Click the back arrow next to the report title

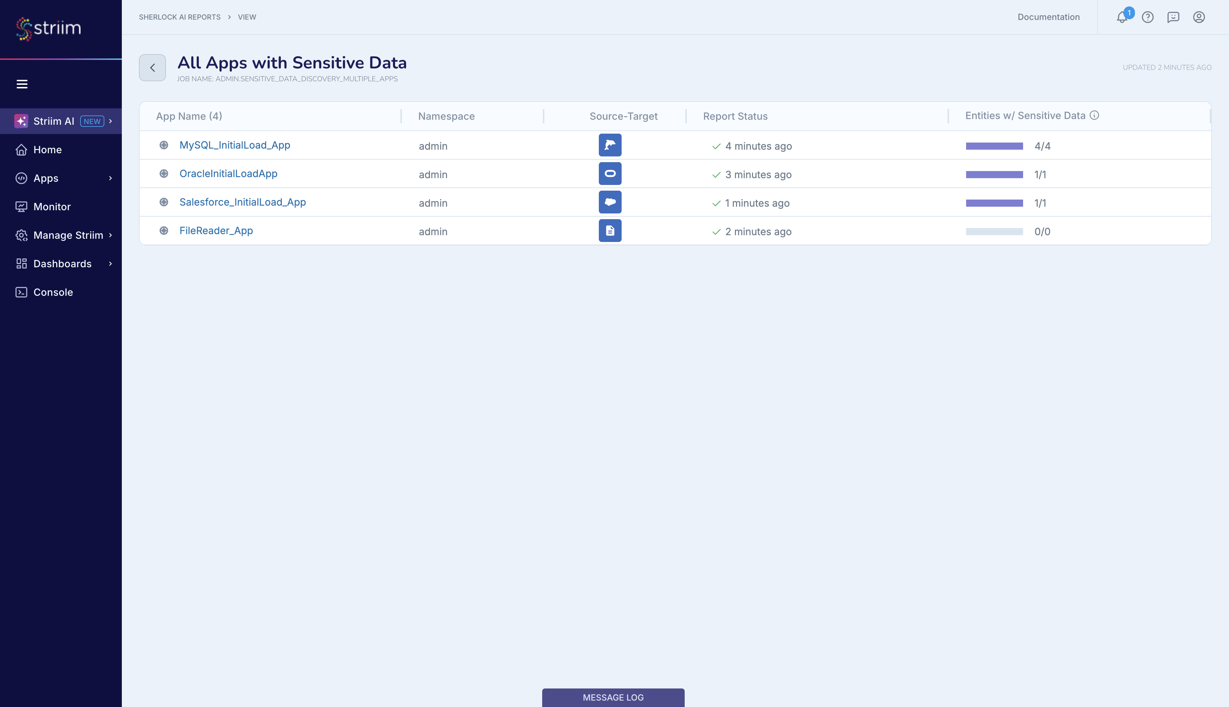click(x=152, y=67)
